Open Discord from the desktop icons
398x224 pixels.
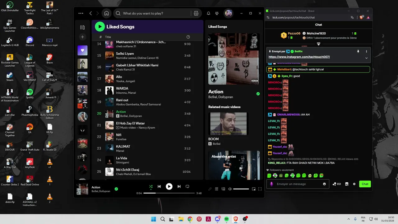tap(30, 41)
